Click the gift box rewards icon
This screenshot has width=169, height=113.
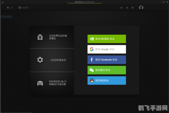[40, 37]
